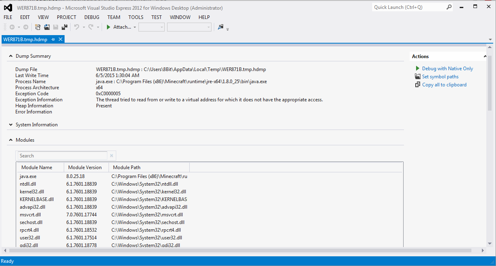Select the msvcrt.dll module row

point(209,215)
